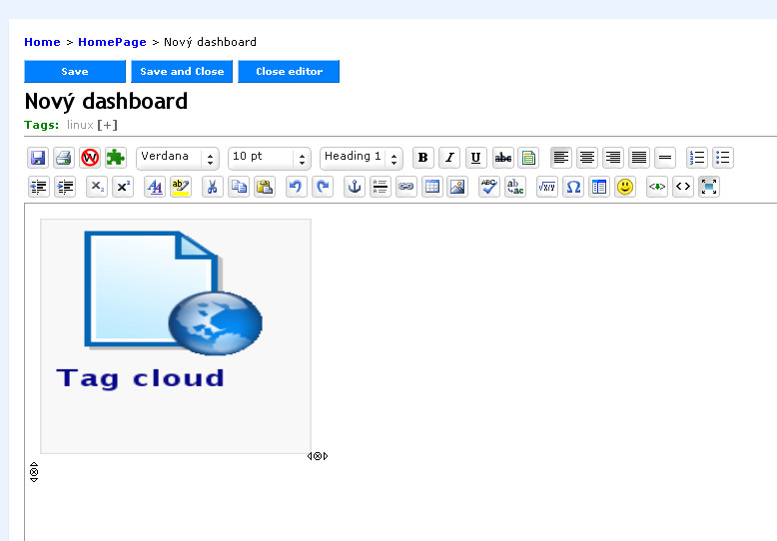The width and height of the screenshot is (777, 541).
Task: Toggle italic formatting
Action: [x=449, y=158]
